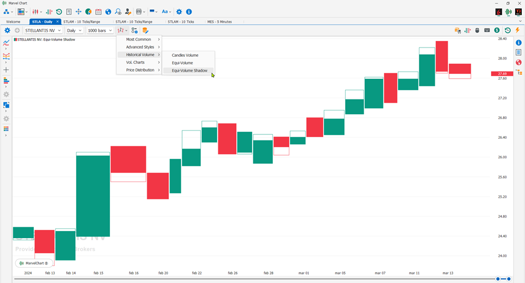Click the plus crosshair icon in the left sidebar
Screen dimensions: 525x283
pos(6,70)
